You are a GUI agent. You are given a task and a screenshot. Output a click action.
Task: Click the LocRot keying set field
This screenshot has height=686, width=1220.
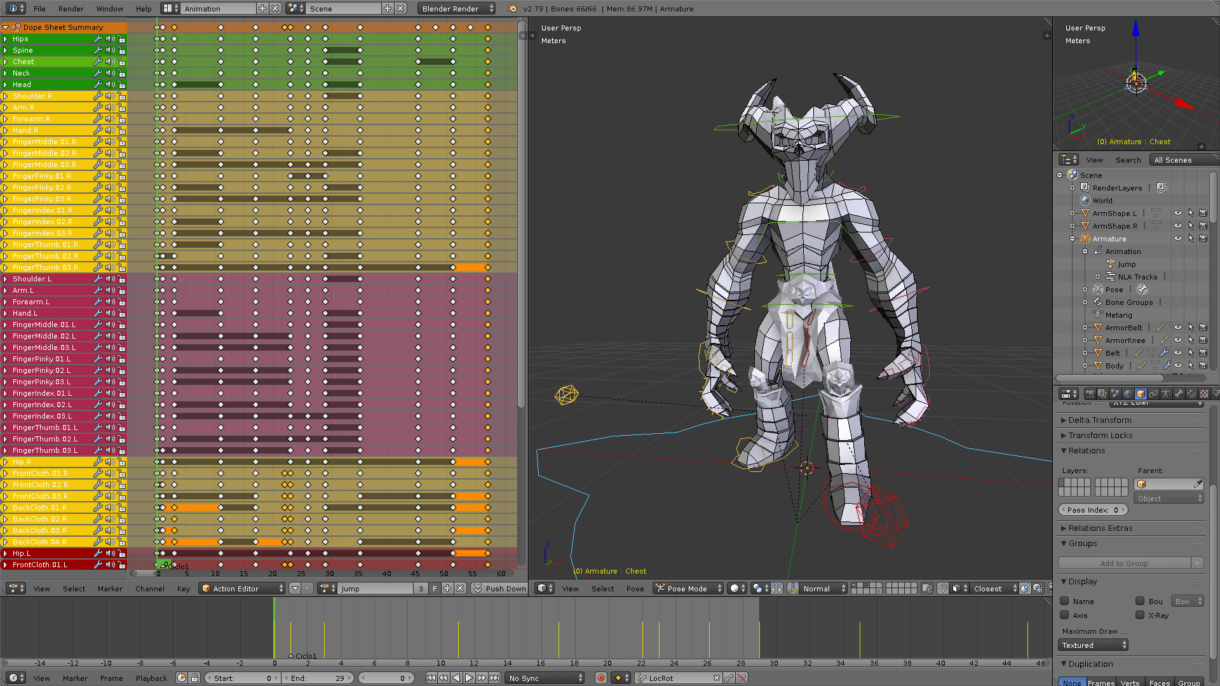click(679, 678)
